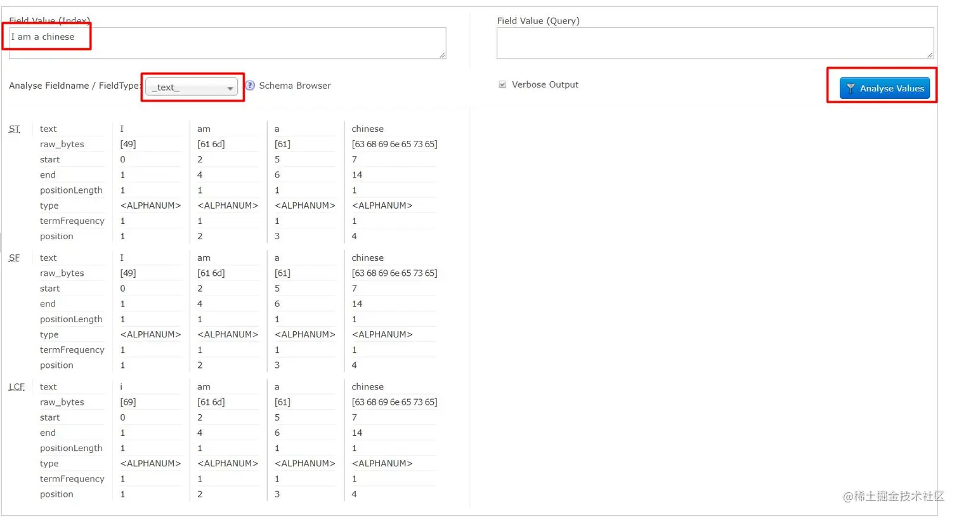Click 'position' label in LCF section
This screenshot has width=959, height=517.
coord(56,494)
